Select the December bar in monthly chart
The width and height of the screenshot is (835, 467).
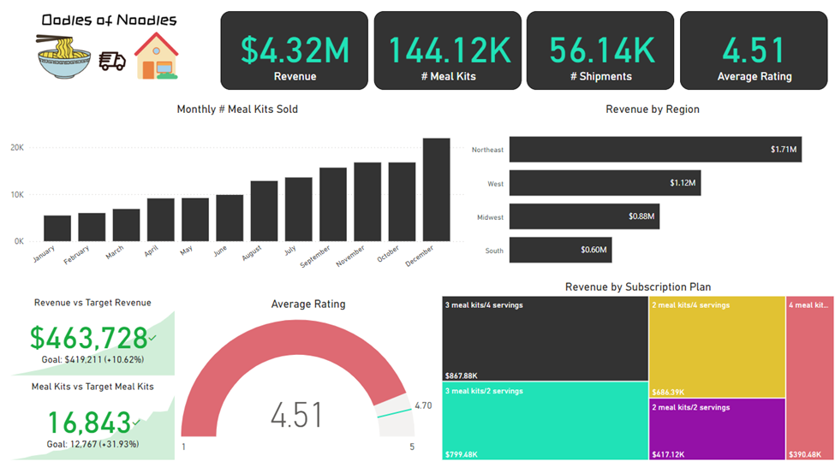(x=436, y=190)
